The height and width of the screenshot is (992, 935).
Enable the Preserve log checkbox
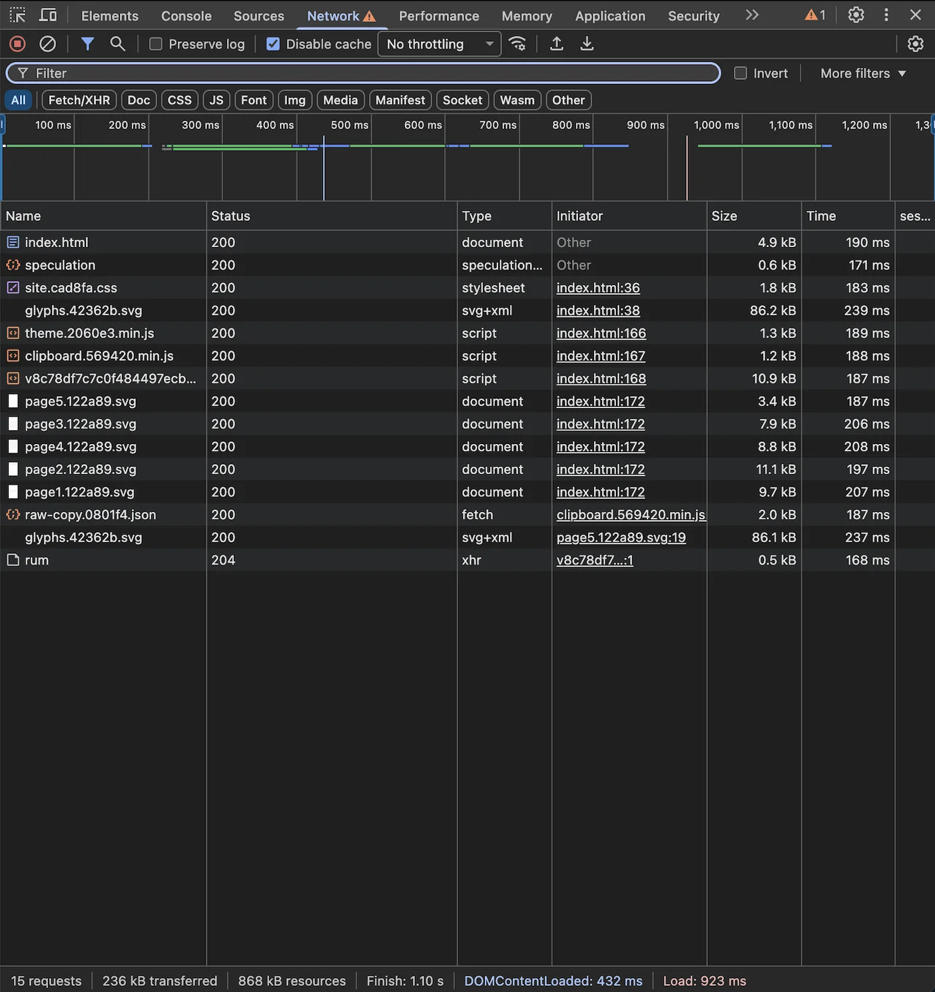[x=156, y=44]
